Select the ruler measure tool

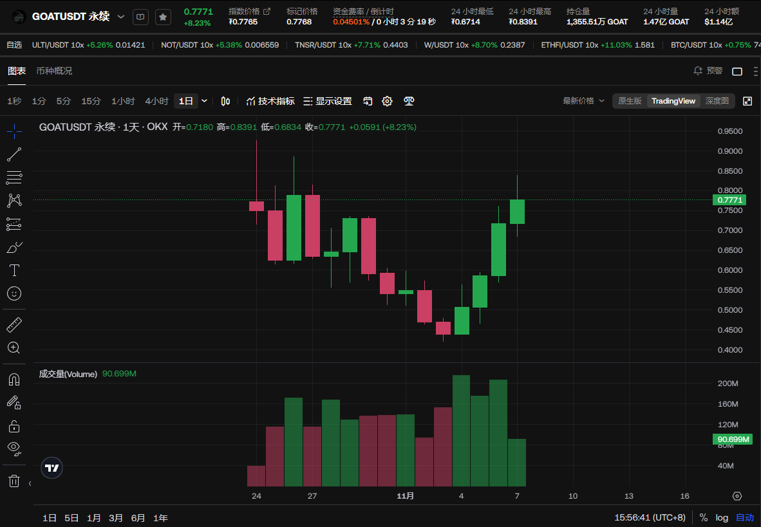[14, 325]
